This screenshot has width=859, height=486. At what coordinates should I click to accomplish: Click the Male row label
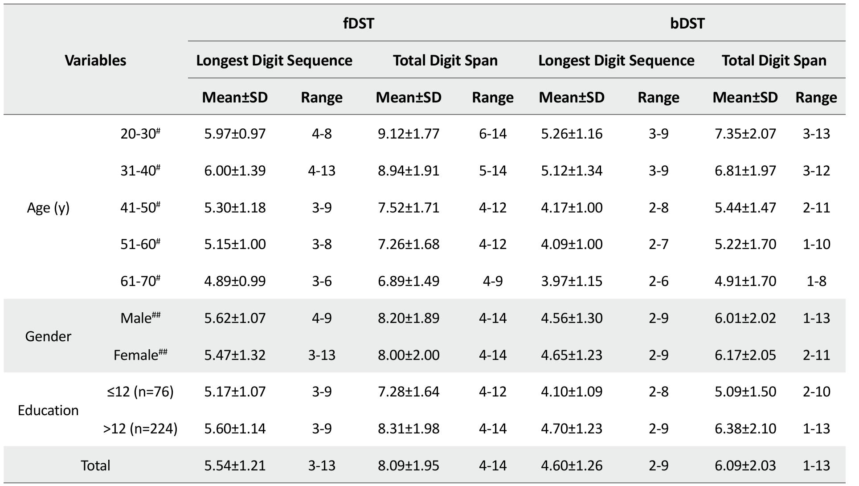point(140,318)
